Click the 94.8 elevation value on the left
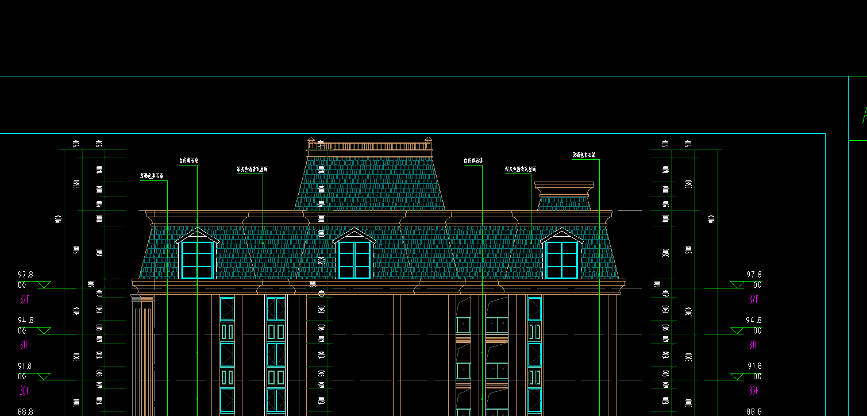This screenshot has width=867, height=416. point(25,321)
